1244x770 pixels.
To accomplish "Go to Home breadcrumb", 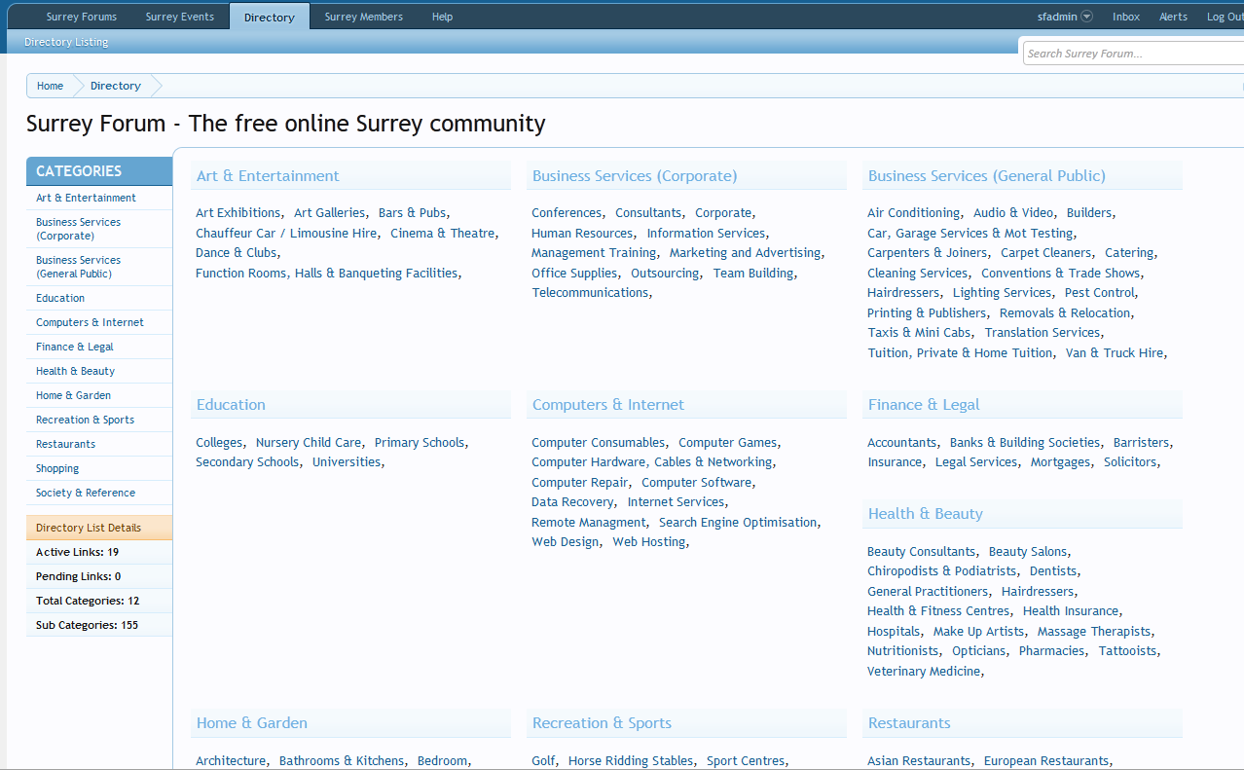I will tap(51, 86).
